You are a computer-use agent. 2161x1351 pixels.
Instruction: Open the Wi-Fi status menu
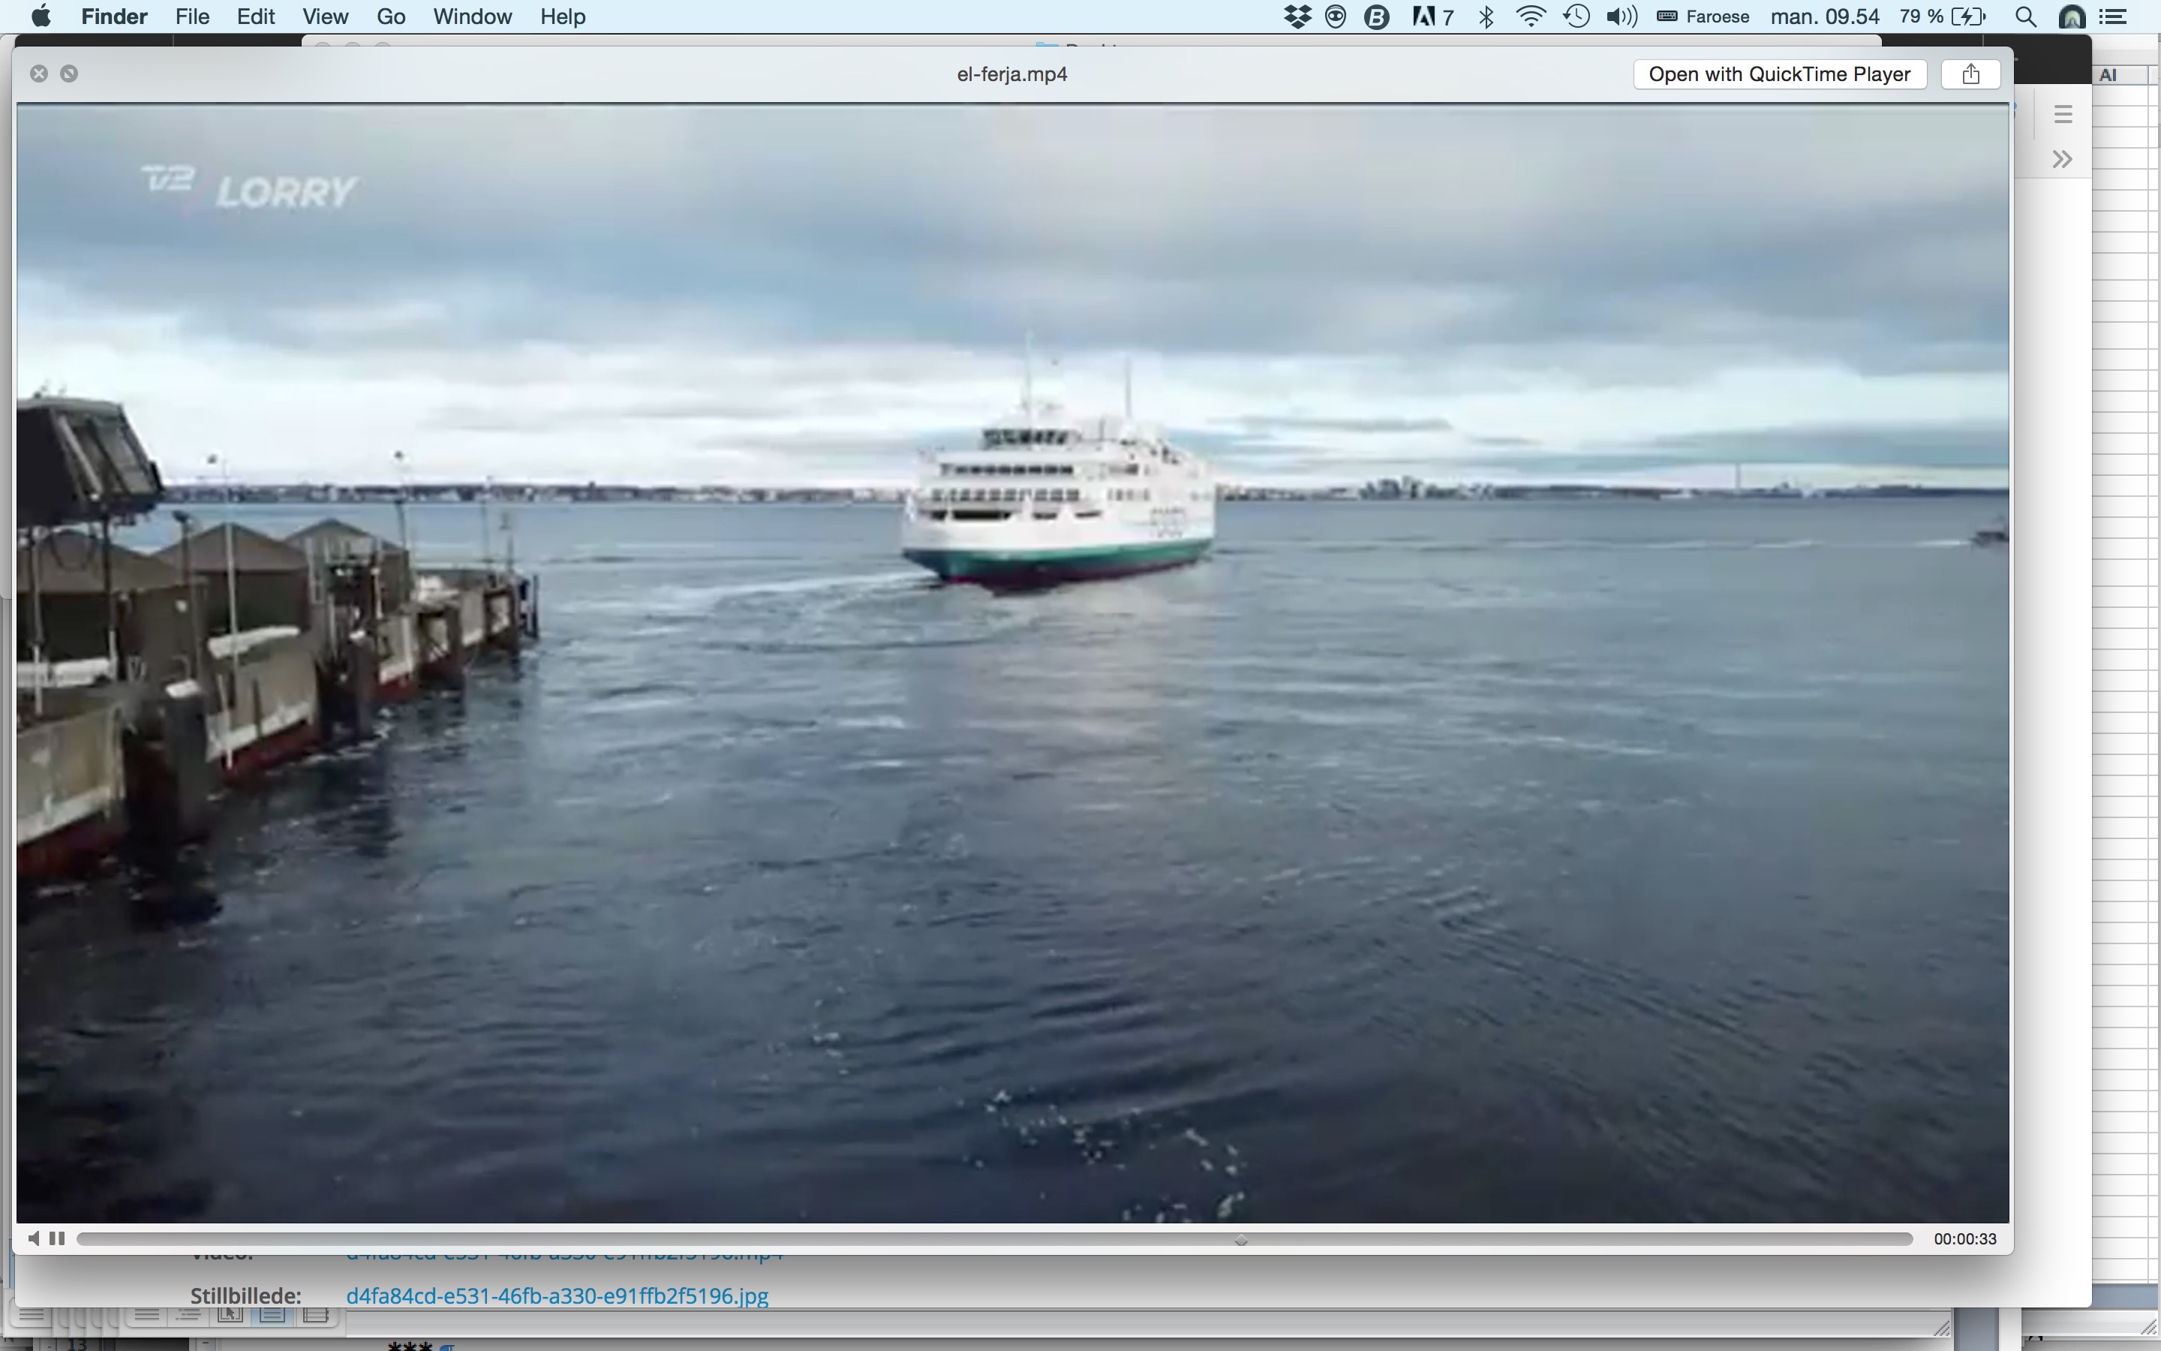click(1531, 17)
